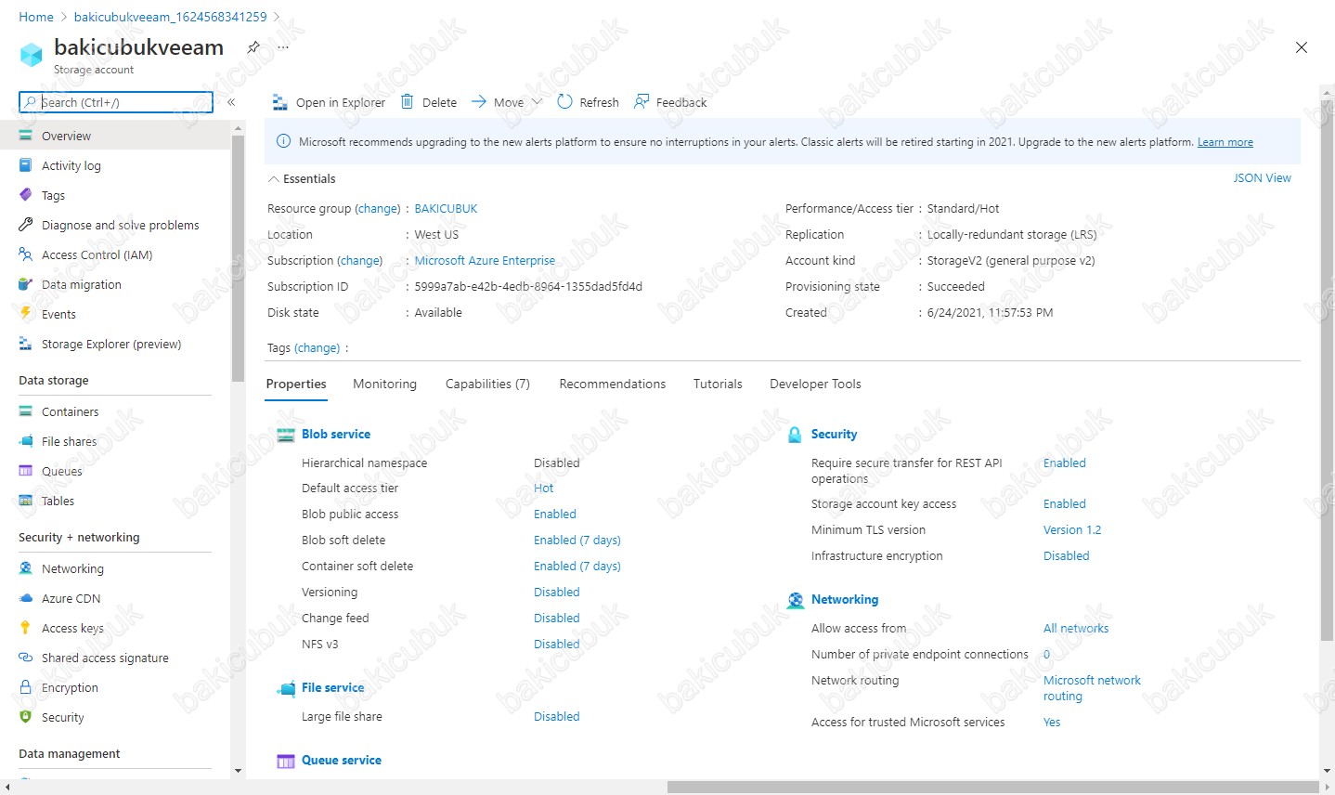Click the Tables icon

click(26, 501)
